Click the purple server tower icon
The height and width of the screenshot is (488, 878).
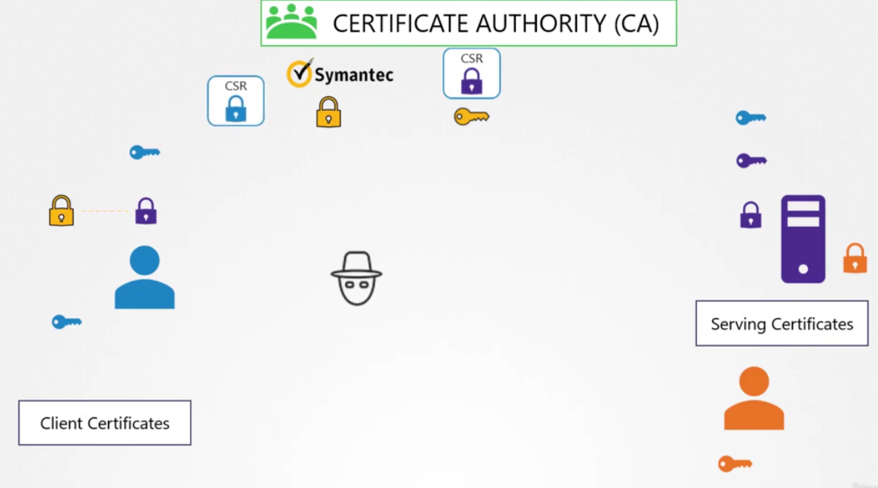tap(803, 239)
